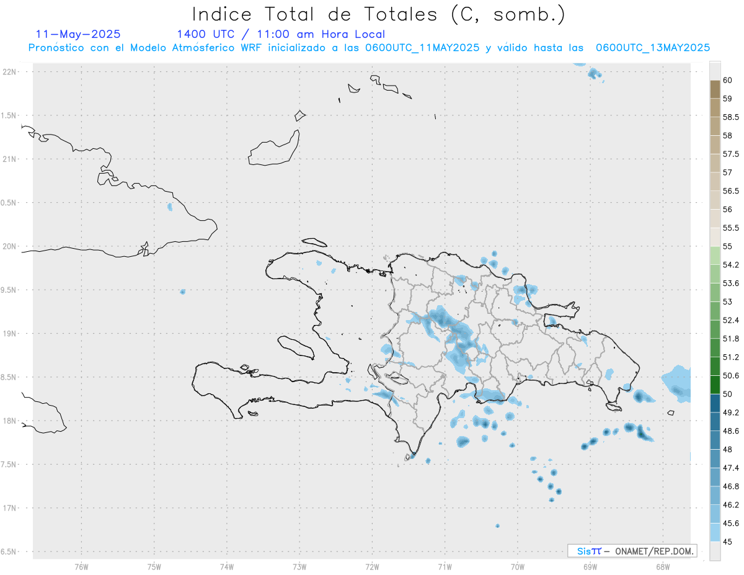Pick the pale green swatch between 54.2 and 55

point(715,256)
